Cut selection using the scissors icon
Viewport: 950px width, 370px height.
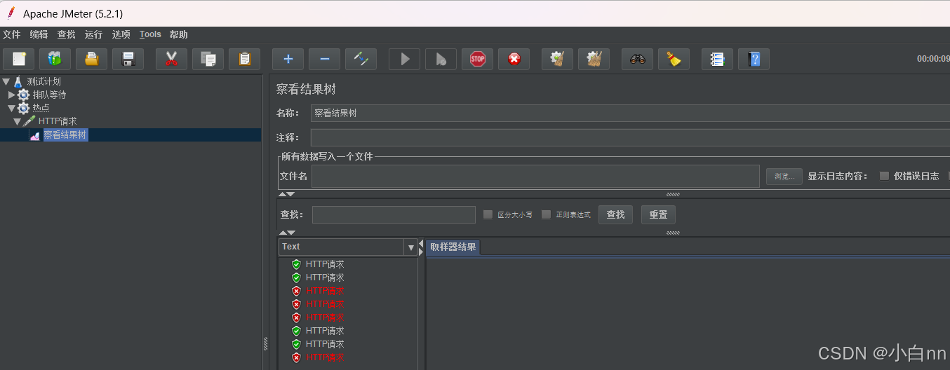click(x=171, y=59)
